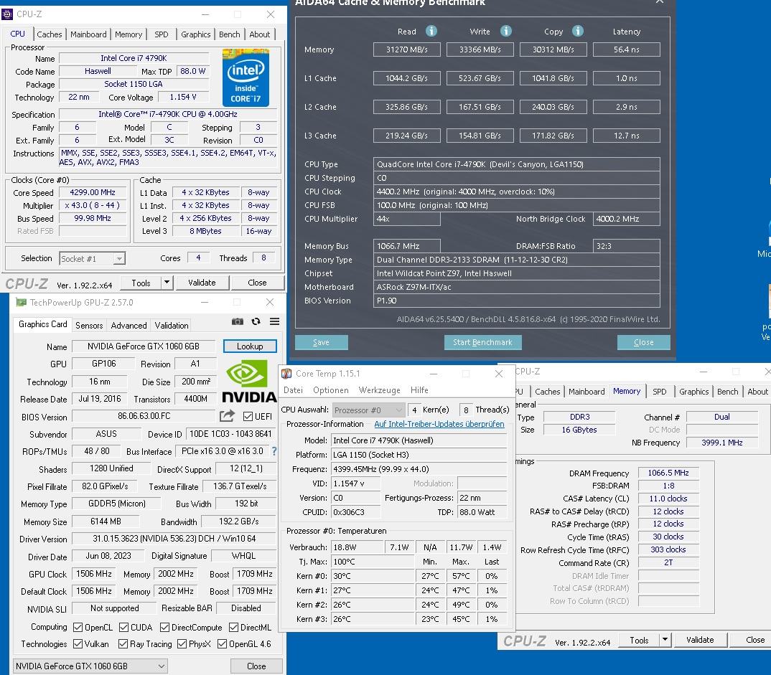Click the Tools button in the top CPU-Z window
This screenshot has width=771, height=675.
point(141,283)
